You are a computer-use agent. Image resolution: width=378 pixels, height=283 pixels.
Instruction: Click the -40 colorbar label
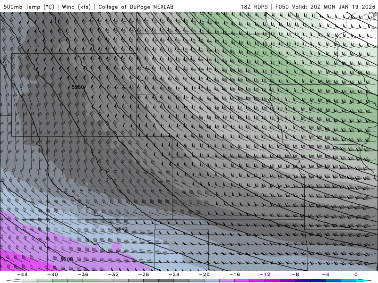coord(52,275)
